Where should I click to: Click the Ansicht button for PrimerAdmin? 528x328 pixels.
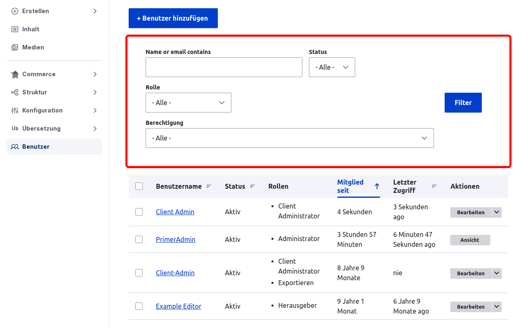470,240
